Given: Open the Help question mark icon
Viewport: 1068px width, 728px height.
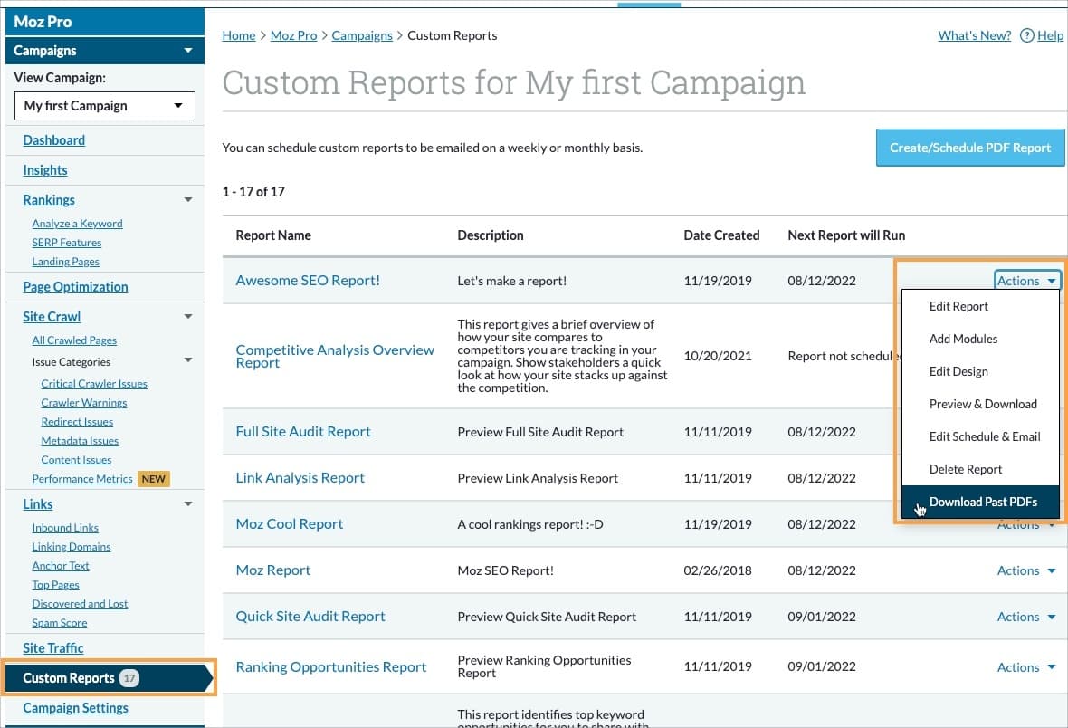Looking at the screenshot, I should 1027,35.
